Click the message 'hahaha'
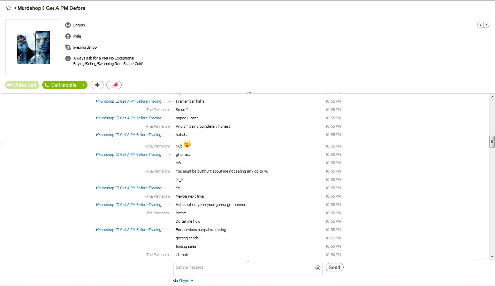Screen dimensions: 495x286 [182, 135]
